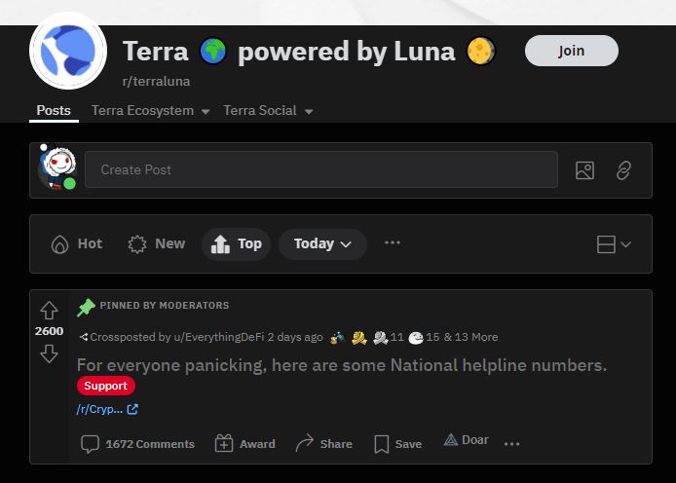Sort posts by New
This screenshot has width=676, height=483.
click(157, 243)
